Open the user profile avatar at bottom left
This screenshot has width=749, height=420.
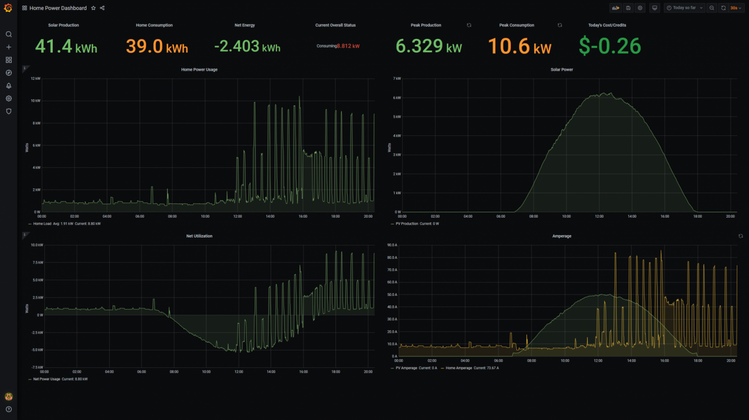[x=8, y=396]
